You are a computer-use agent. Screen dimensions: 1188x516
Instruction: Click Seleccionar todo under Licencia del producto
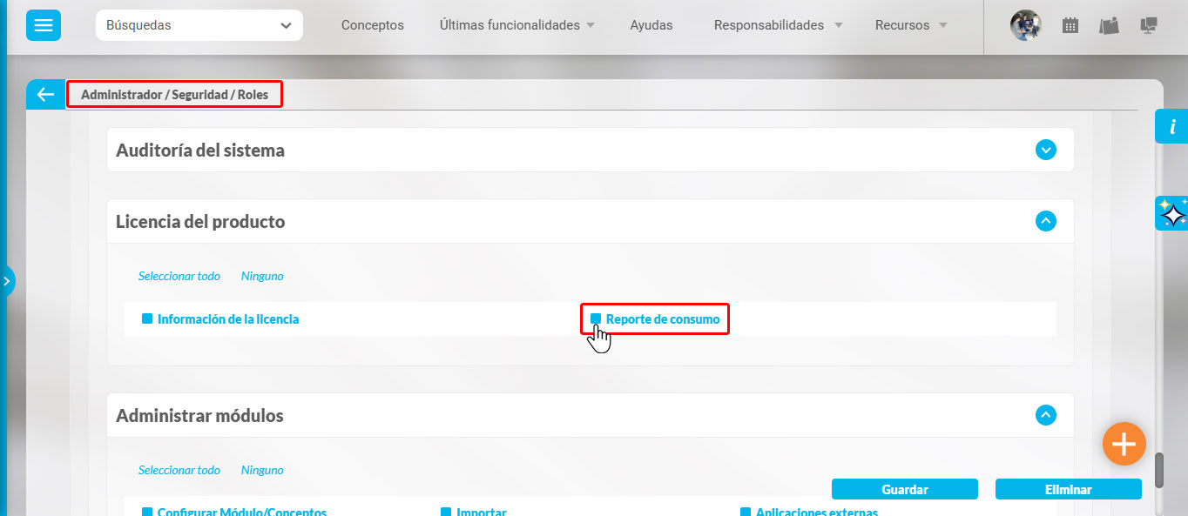[179, 276]
